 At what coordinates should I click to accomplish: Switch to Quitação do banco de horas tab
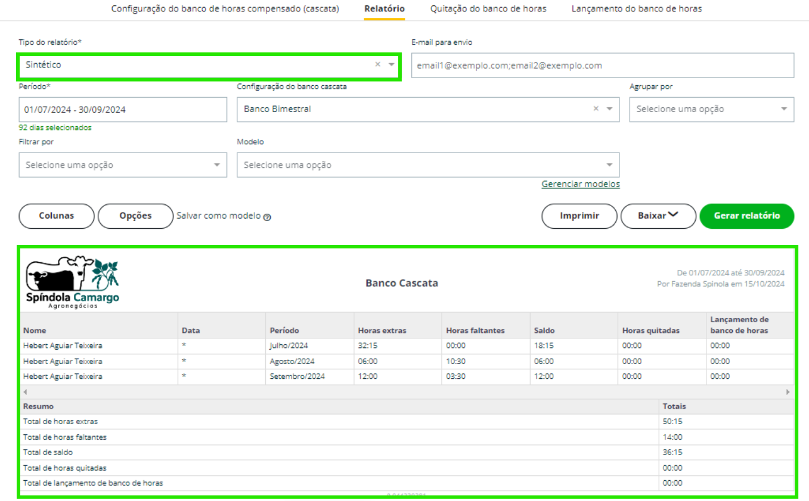pos(488,9)
